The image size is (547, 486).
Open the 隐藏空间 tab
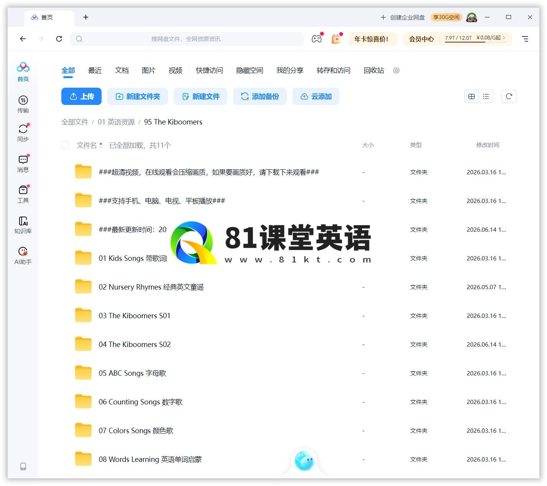[x=250, y=70]
